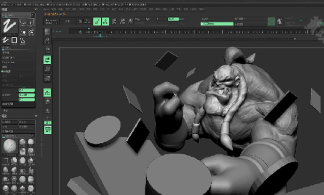324x195 pixels.
Task: Toggle the lowest green shelf button
Action: tap(48, 130)
